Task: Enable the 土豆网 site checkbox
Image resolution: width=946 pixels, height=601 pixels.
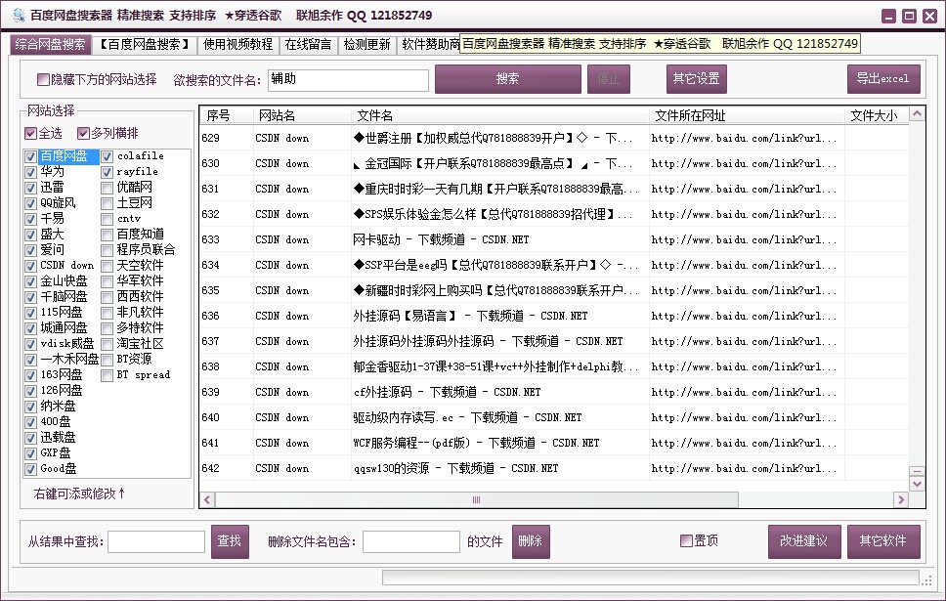Action: pos(107,203)
